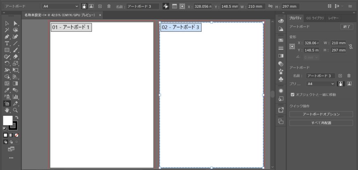The height and width of the screenshot is (170, 358).
Task: Select the Artboard tool
Action: coord(7,103)
